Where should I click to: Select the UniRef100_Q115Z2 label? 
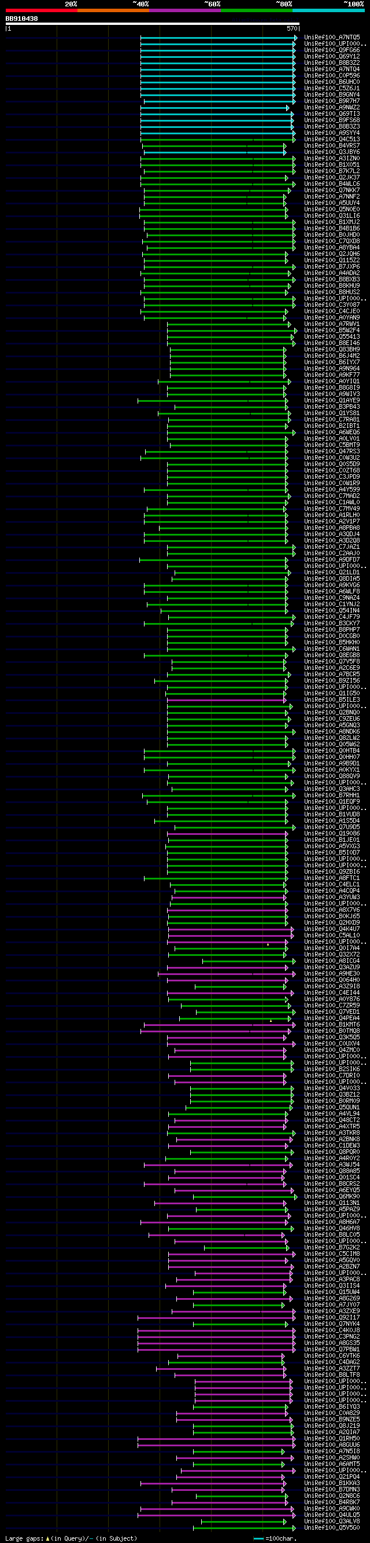[x=332, y=261]
